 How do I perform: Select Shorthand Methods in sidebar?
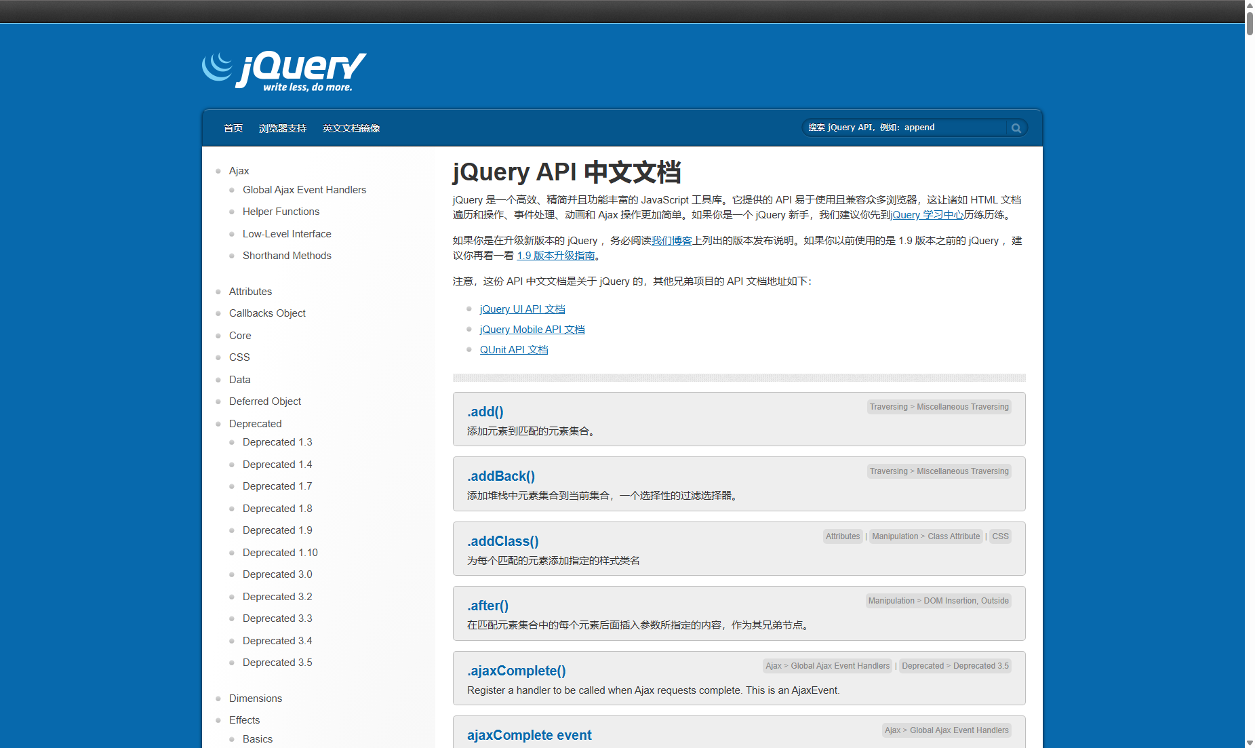[287, 256]
